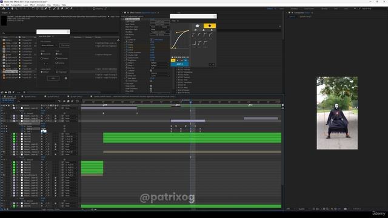Click the graduation cap icon in Flow panel

click(x=197, y=25)
